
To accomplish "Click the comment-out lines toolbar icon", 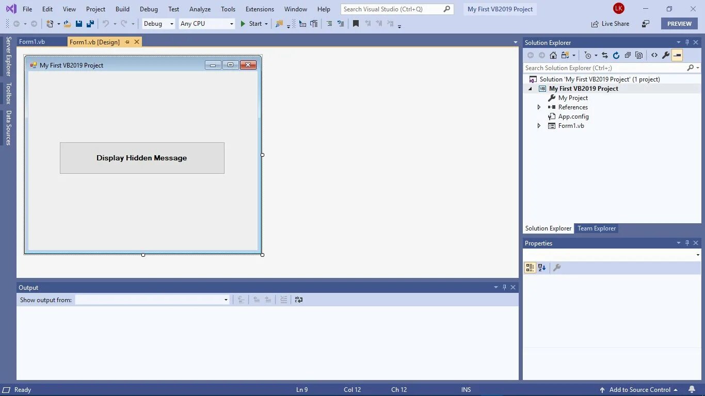I will click(x=329, y=24).
